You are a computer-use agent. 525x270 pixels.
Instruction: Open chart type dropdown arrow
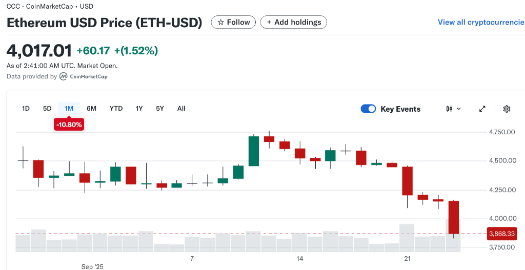coord(459,109)
